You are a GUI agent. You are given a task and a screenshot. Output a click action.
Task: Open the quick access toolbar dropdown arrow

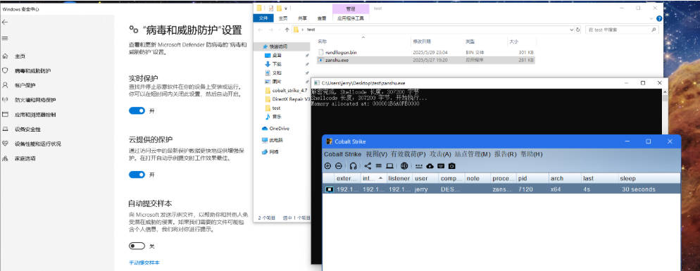coord(286,8)
